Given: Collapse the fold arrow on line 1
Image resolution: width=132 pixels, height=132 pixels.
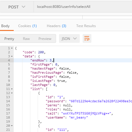Looking at the screenshot, I should tap(12, 48).
